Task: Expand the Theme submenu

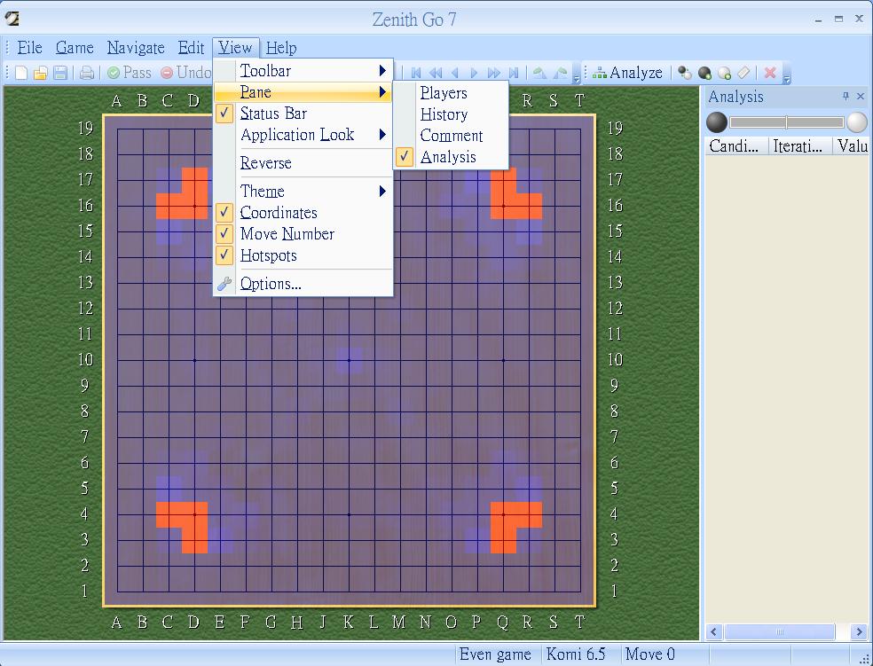Action: coord(262,191)
